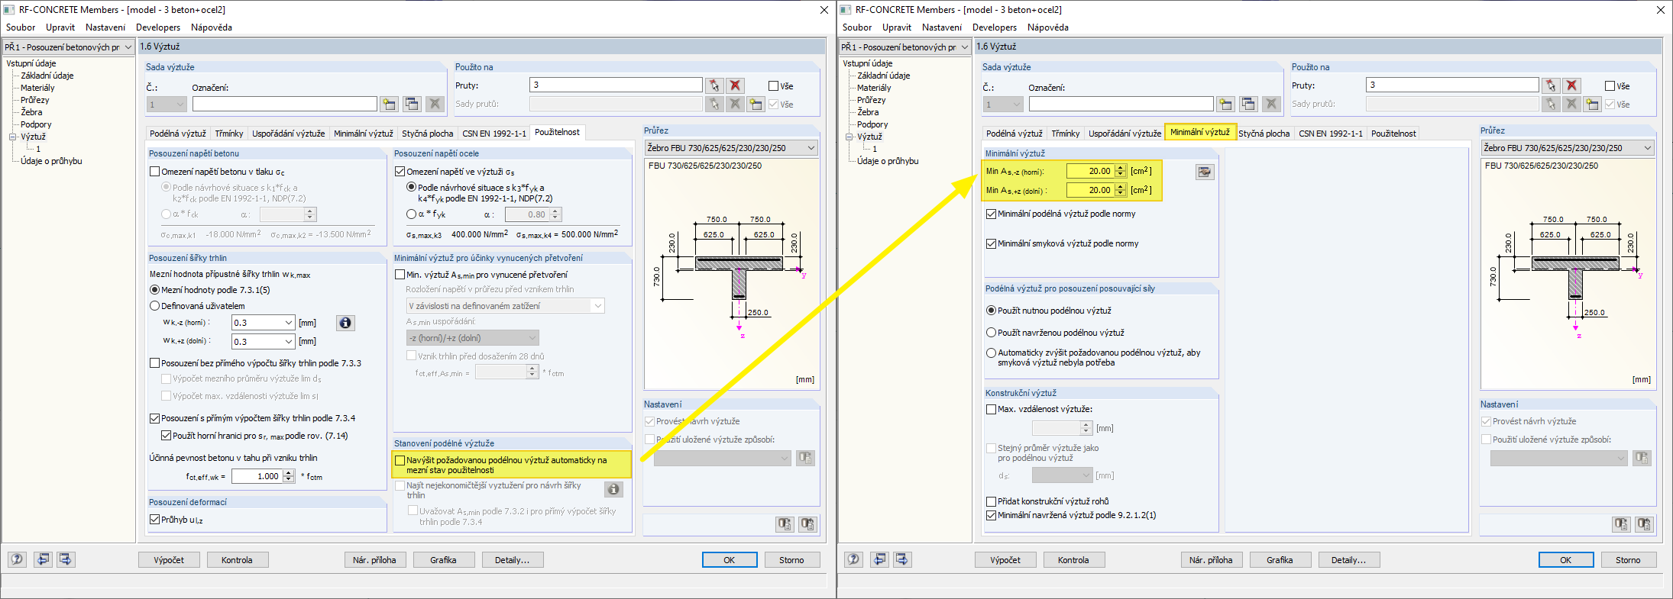Viewport: 1673px width, 599px height.
Task: Toggle Minimální smyková výztuž podle normy
Action: coord(992,243)
